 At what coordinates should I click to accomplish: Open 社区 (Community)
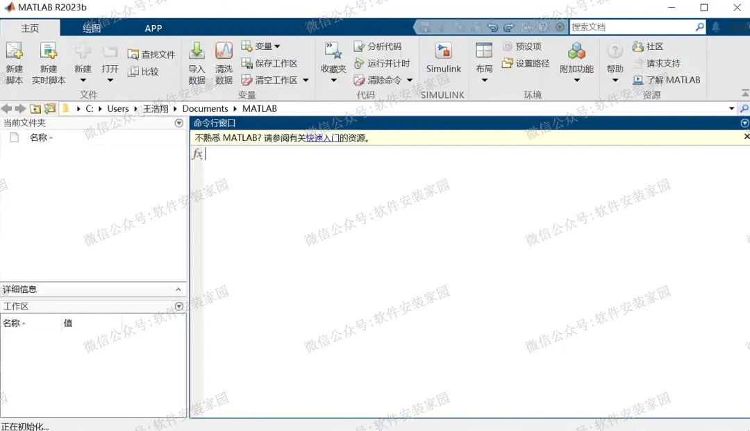[x=648, y=47]
